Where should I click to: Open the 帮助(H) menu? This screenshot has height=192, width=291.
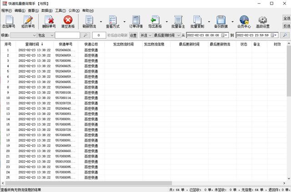click(88, 10)
